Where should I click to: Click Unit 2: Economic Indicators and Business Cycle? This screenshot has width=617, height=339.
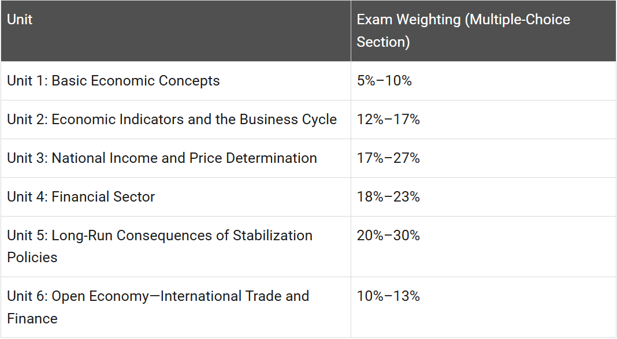point(176,119)
